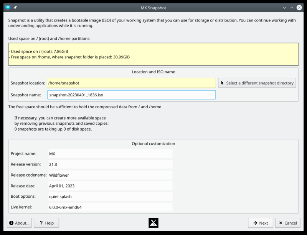The height and width of the screenshot is (235, 307).
Task: Edit the Release version field showing 21.3
Action: tap(111, 164)
